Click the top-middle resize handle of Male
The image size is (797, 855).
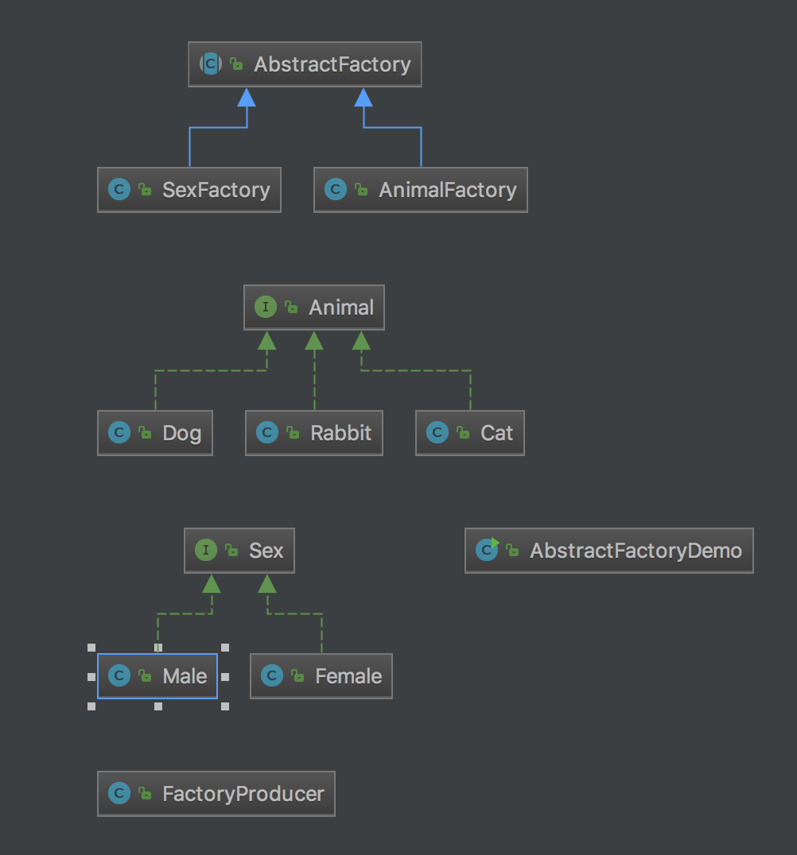(158, 648)
